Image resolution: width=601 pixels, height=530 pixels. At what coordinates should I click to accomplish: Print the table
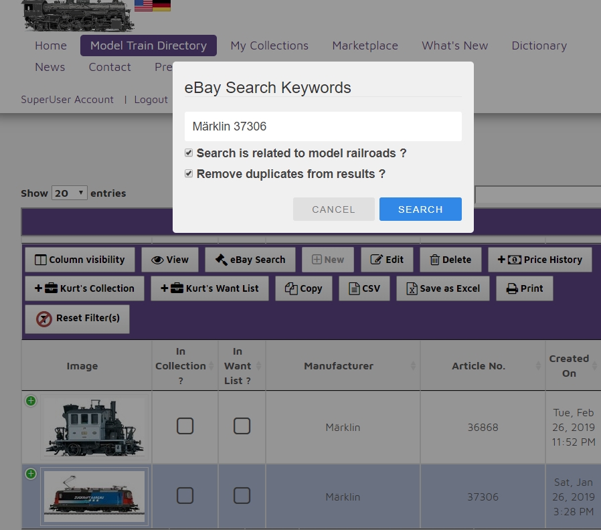pyautogui.click(x=525, y=288)
